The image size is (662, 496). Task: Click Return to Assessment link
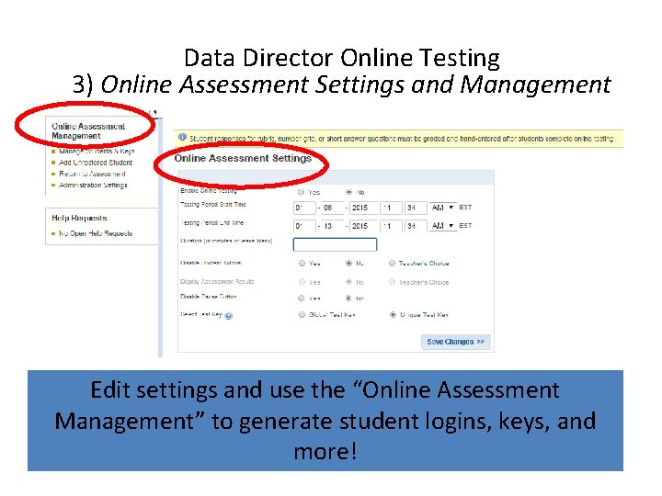[92, 174]
